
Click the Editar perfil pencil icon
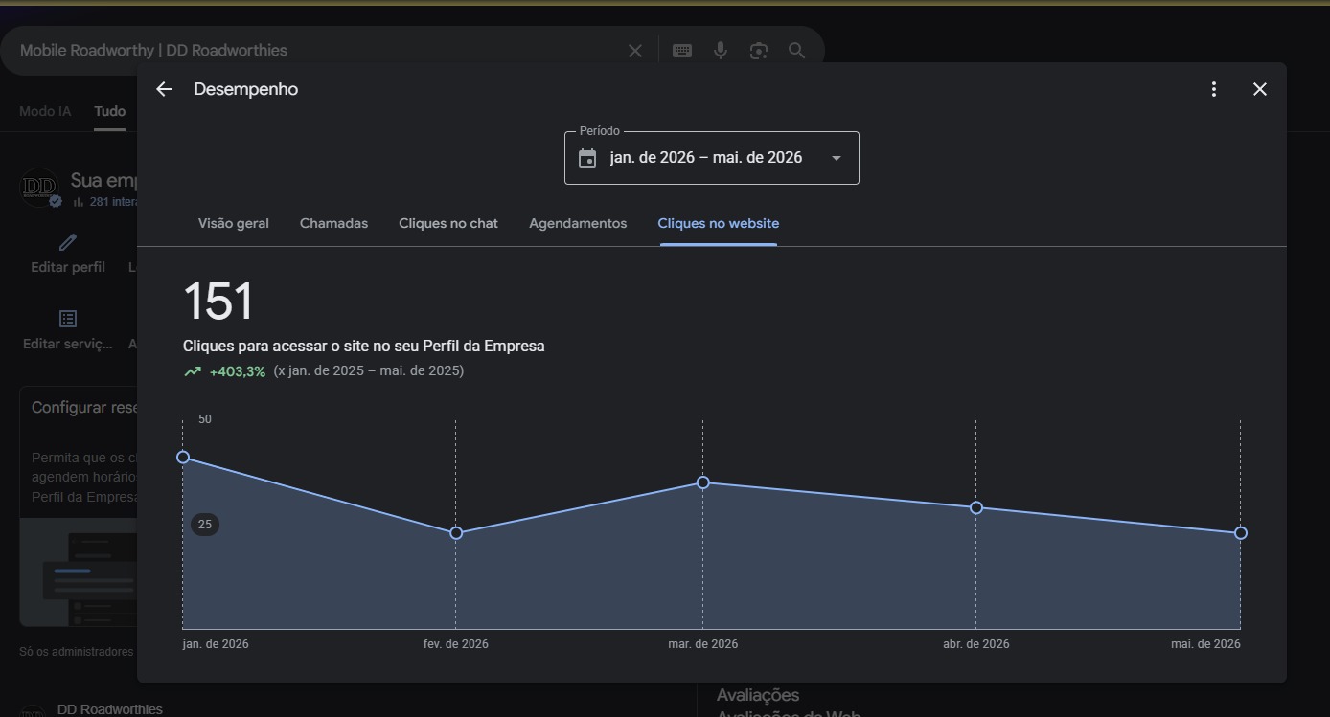pos(67,242)
